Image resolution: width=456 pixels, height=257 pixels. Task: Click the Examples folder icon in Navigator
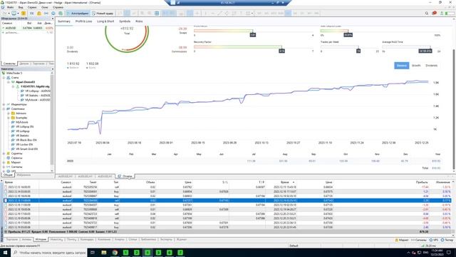pos(13,118)
